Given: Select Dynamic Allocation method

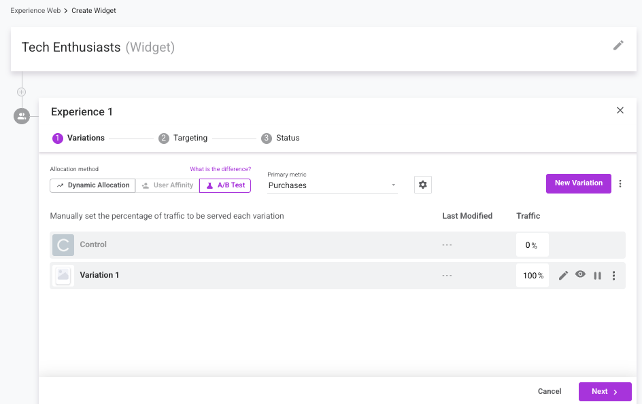Looking at the screenshot, I should [x=92, y=185].
